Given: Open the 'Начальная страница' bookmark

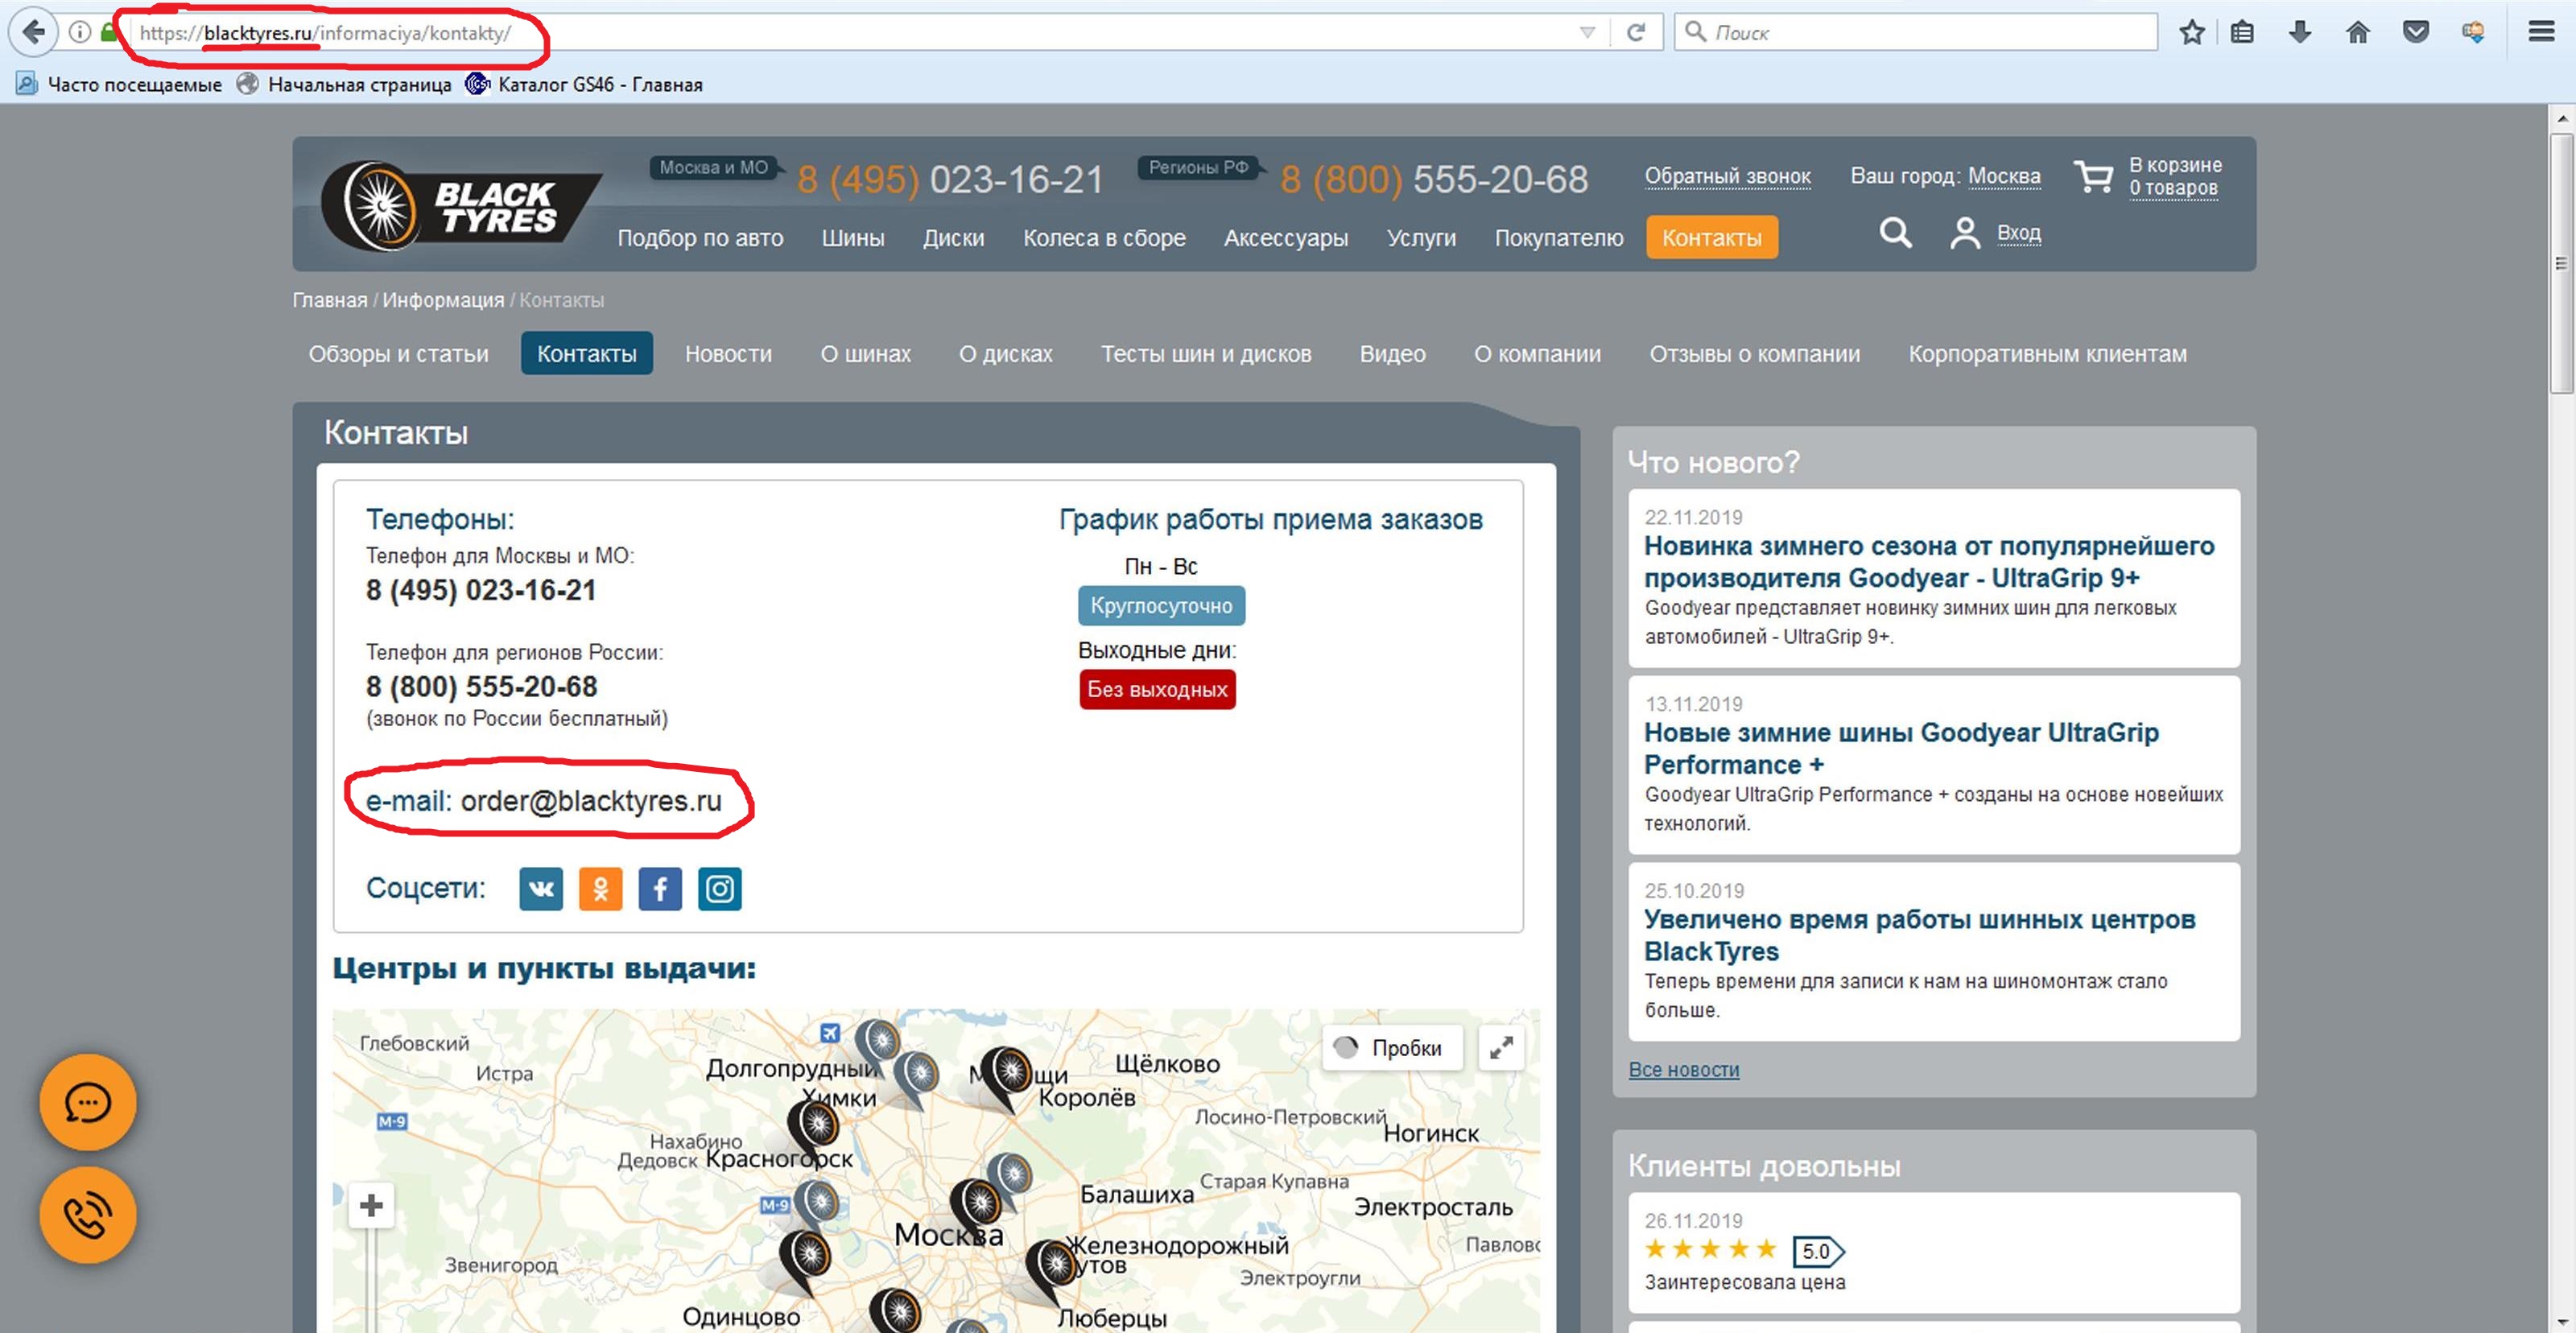Looking at the screenshot, I should pos(345,84).
